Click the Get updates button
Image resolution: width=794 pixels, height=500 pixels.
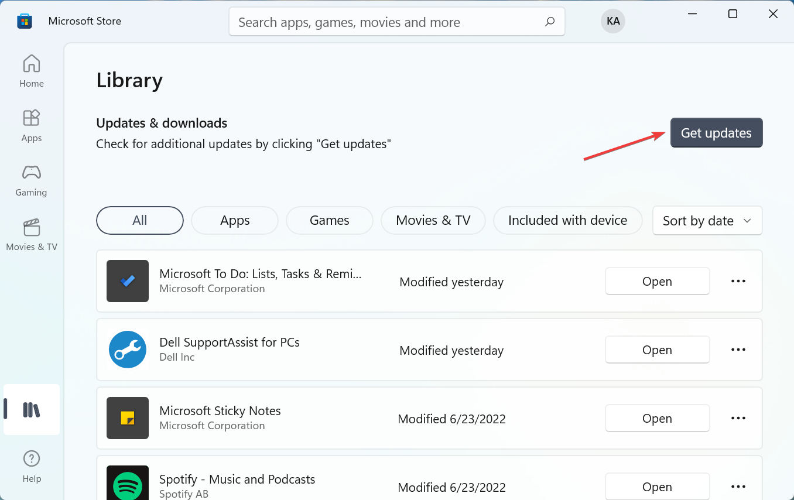pos(716,132)
